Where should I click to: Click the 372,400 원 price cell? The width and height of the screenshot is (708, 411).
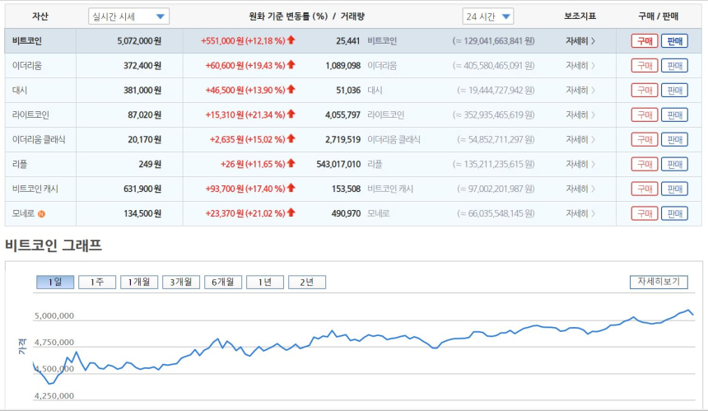click(142, 66)
